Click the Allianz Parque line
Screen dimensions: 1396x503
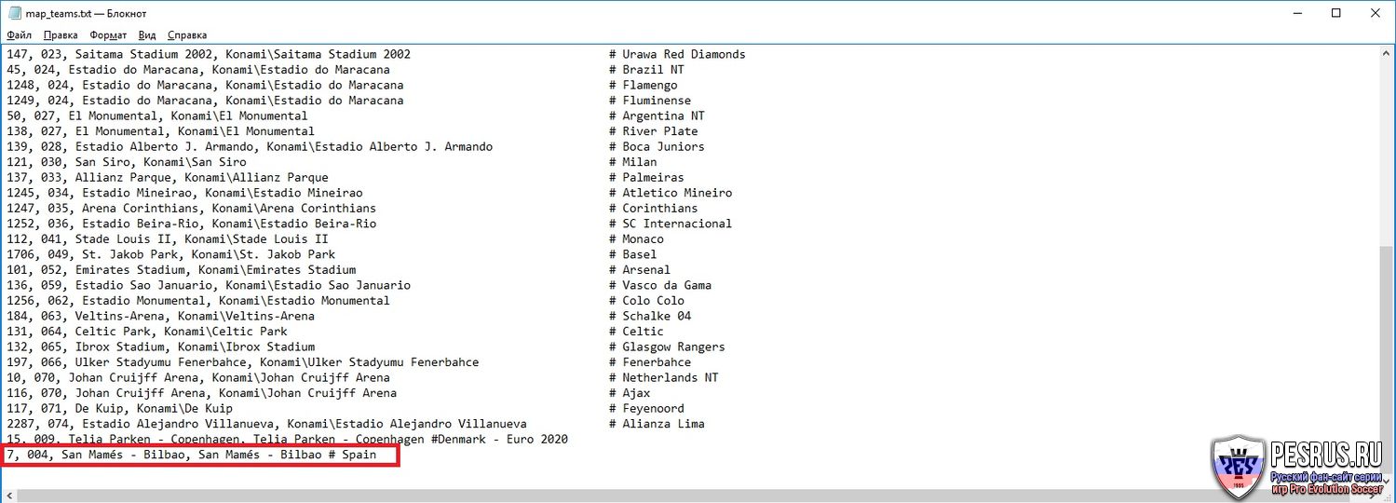[346, 177]
